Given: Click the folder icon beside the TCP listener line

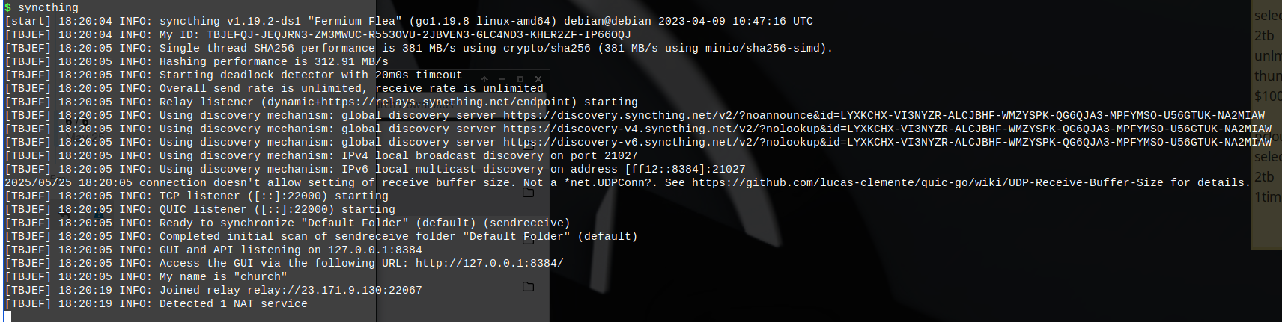Looking at the screenshot, I should pyautogui.click(x=528, y=193).
